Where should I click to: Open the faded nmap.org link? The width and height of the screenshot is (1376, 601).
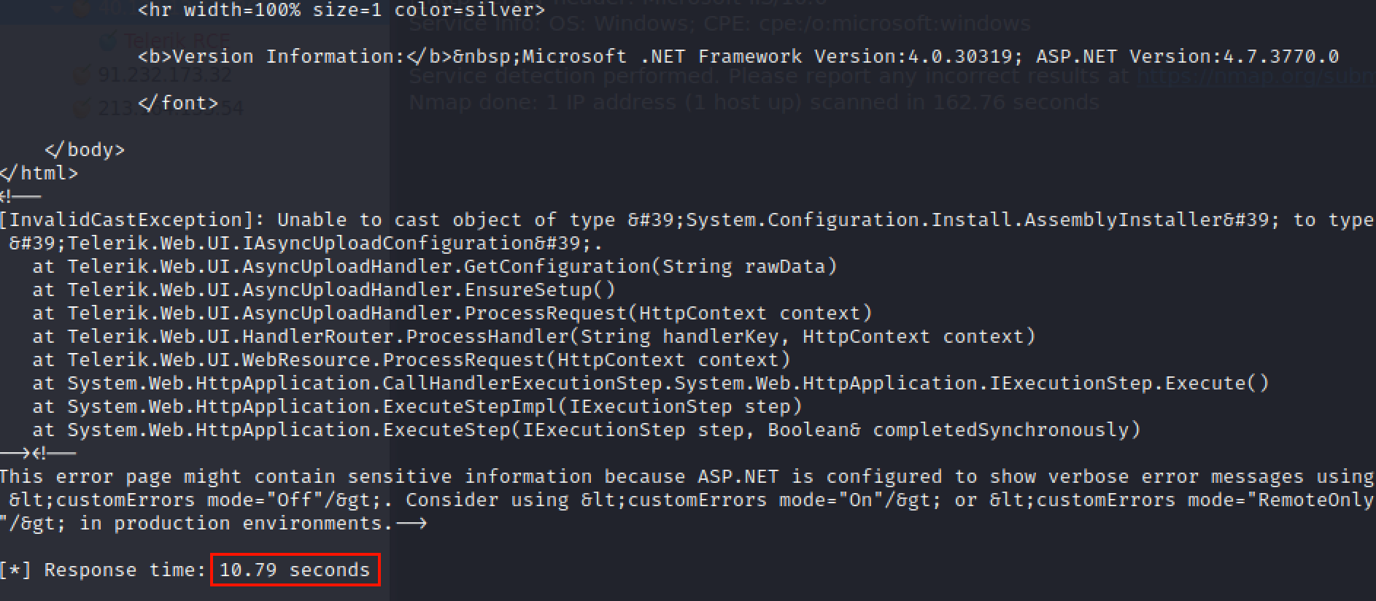tap(1255, 76)
